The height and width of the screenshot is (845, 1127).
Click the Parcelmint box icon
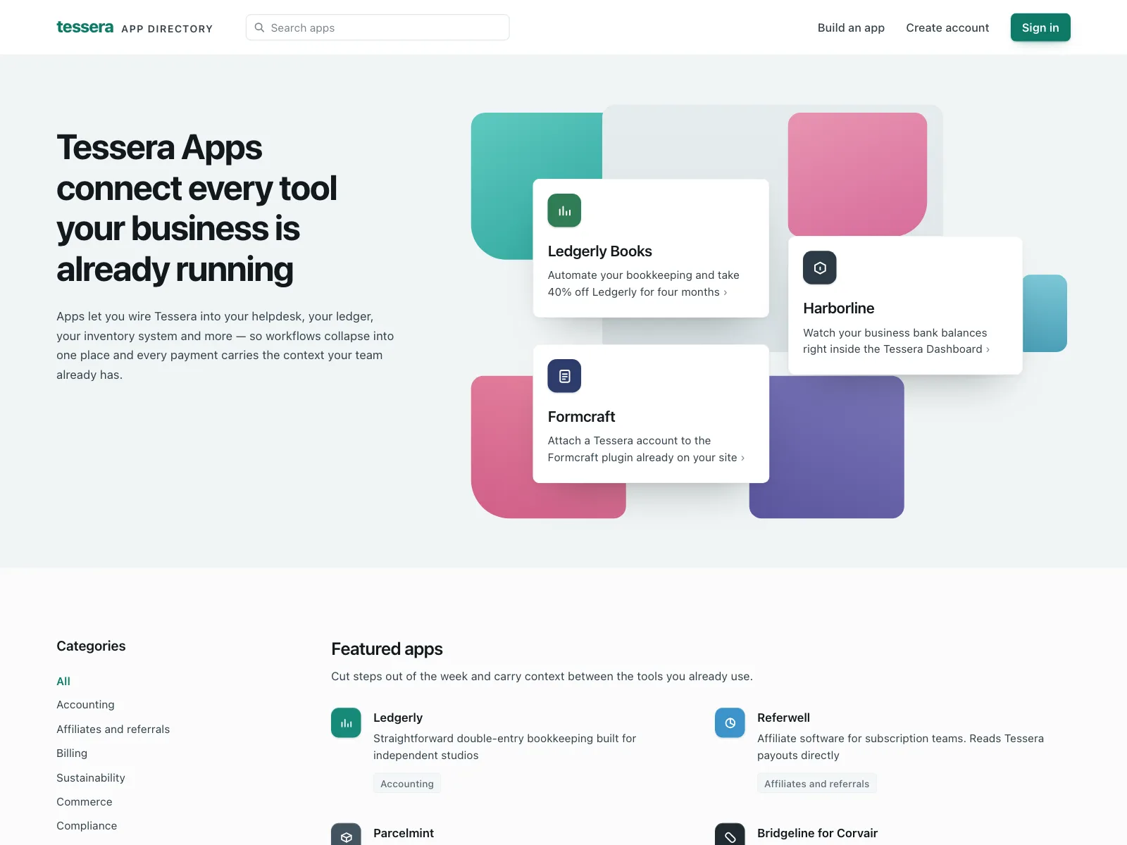coord(346,834)
